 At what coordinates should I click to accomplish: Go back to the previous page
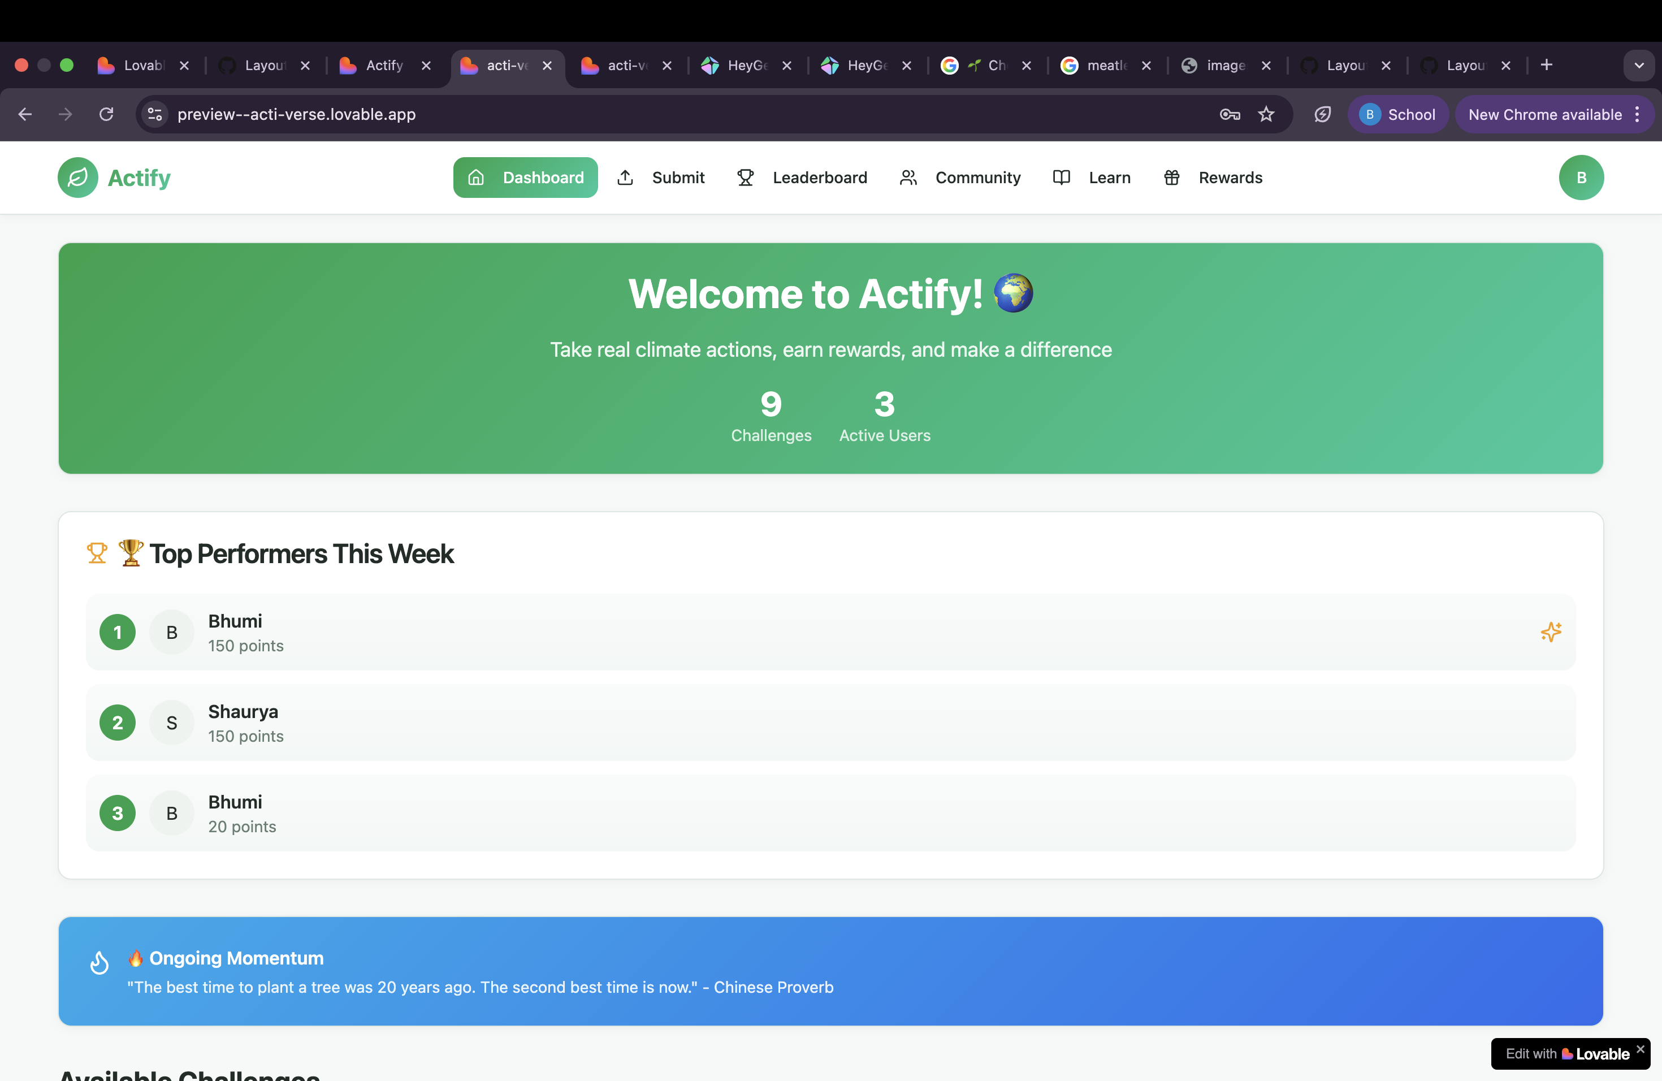pos(25,115)
